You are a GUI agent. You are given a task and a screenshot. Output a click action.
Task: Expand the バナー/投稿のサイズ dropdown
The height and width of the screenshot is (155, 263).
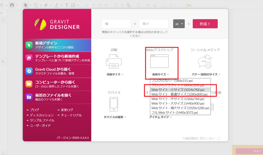[206, 74]
